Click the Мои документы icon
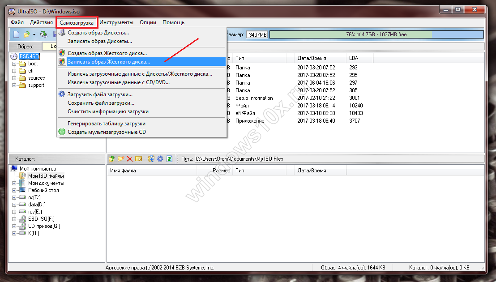The height and width of the screenshot is (282, 496). (x=22, y=183)
